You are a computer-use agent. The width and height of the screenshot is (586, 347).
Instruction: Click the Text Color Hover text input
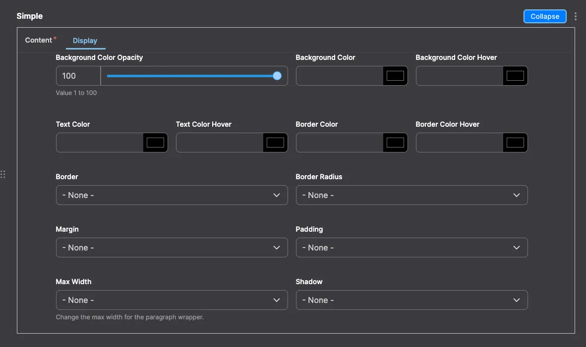pos(219,143)
